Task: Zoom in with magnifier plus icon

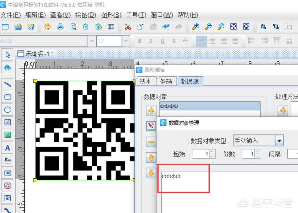Action: click(x=196, y=26)
